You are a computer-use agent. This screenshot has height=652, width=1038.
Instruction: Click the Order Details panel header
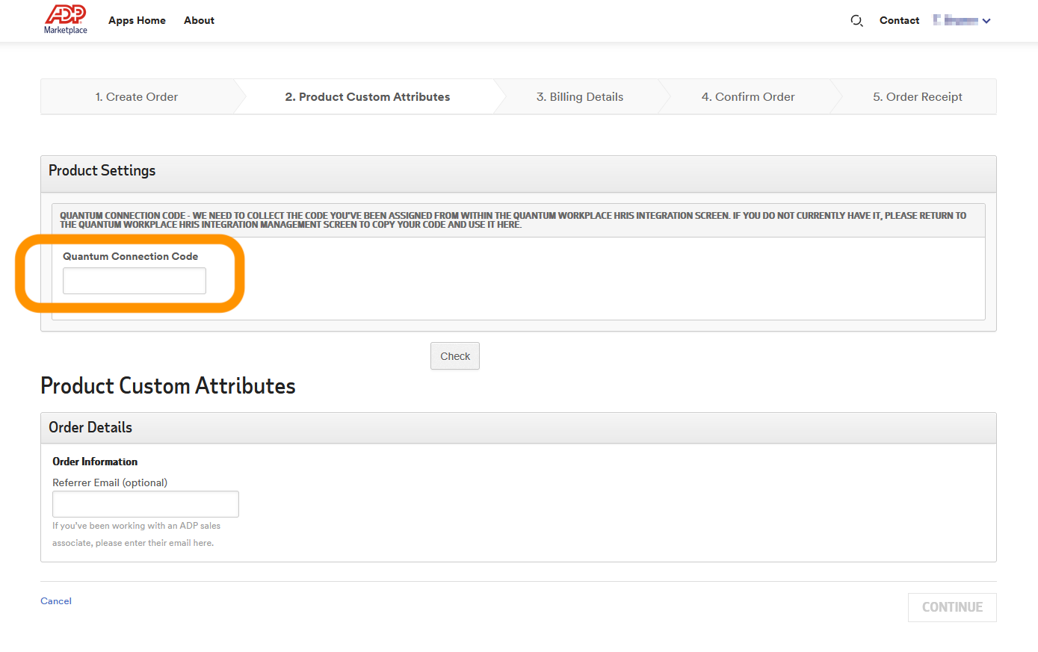point(519,428)
